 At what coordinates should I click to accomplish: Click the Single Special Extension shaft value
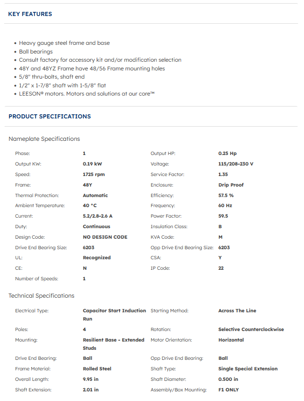[x=248, y=369]
